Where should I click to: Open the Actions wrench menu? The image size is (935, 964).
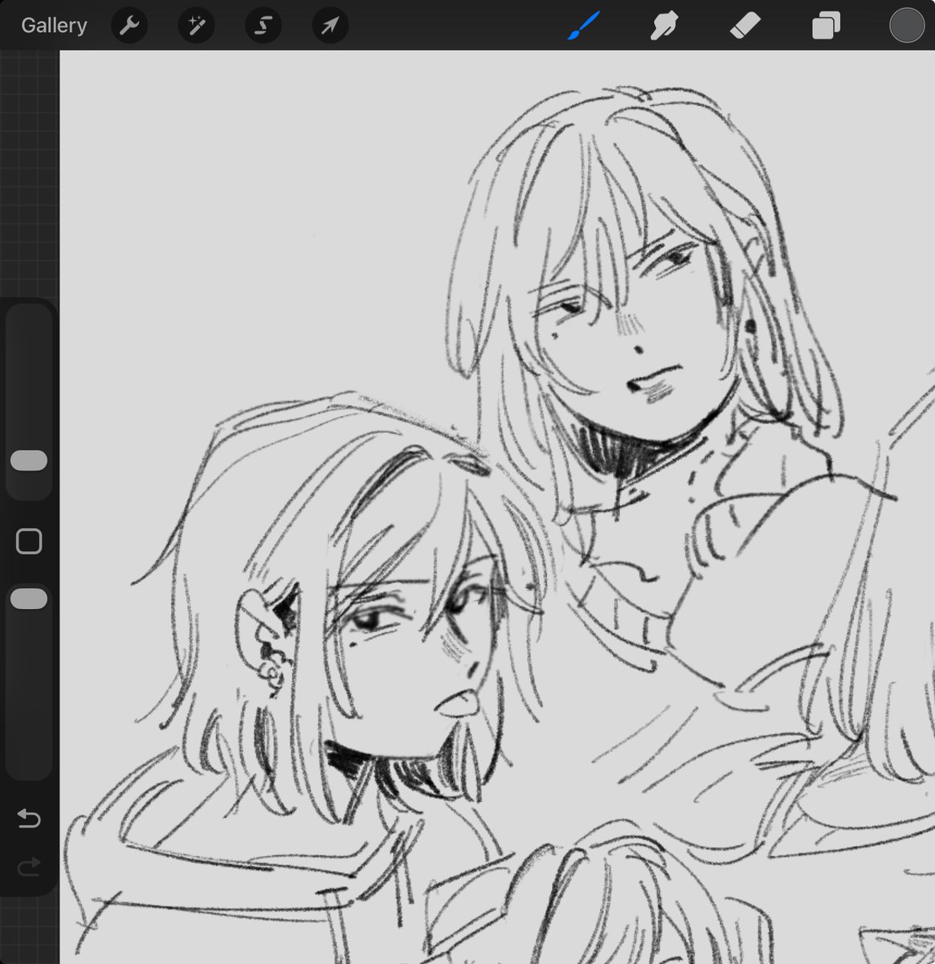pyautogui.click(x=129, y=27)
